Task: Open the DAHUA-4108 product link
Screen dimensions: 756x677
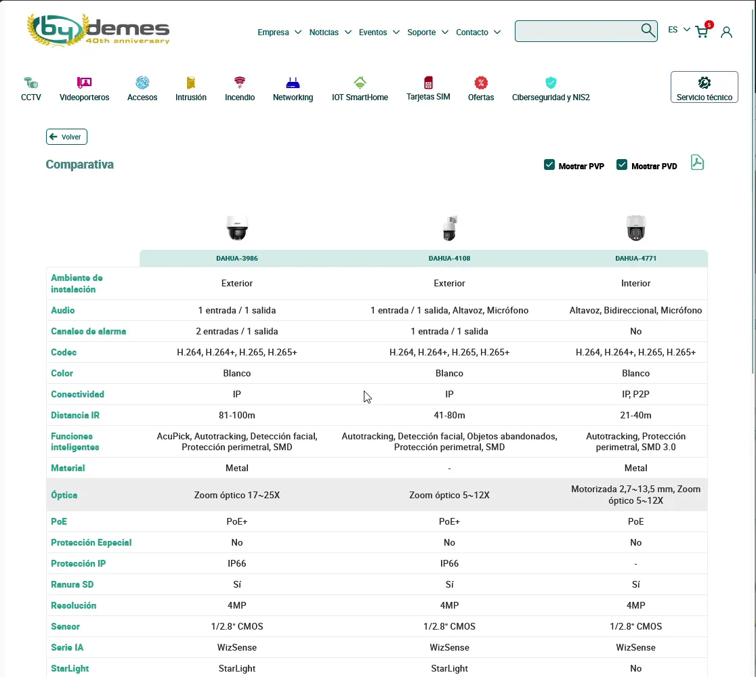Action: 449,258
